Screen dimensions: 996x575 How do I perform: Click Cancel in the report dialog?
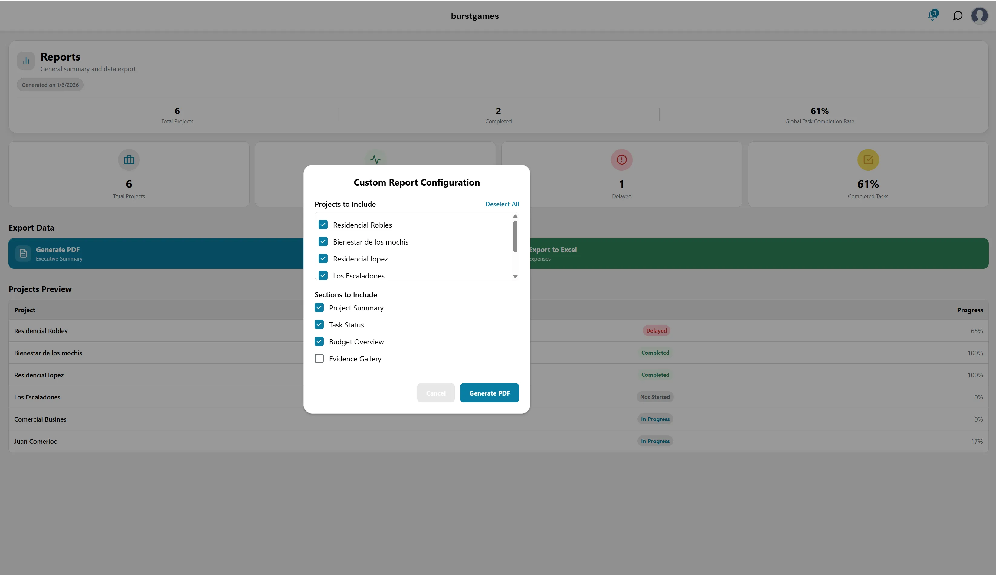[x=435, y=393]
